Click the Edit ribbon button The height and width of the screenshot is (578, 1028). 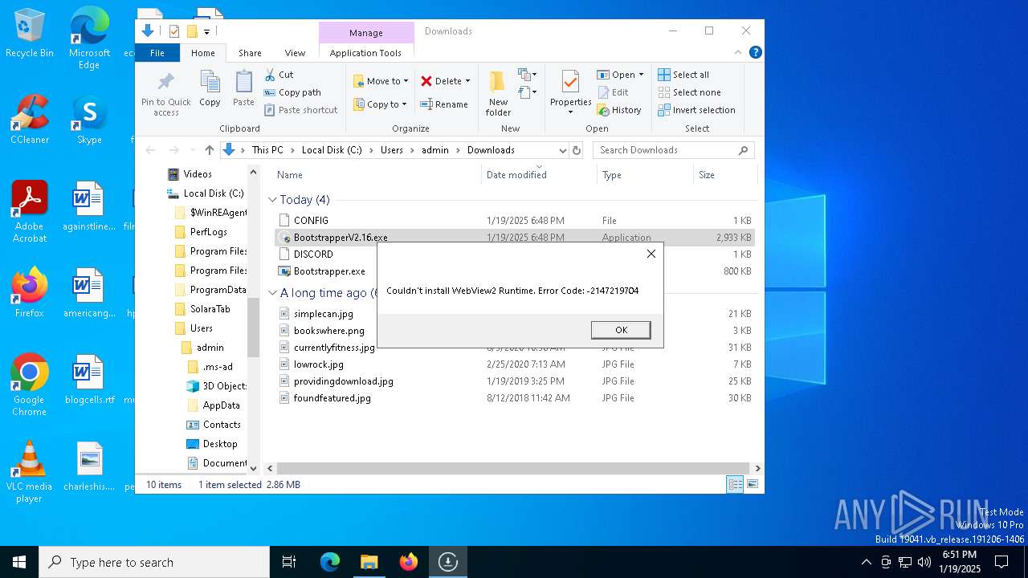[614, 92]
